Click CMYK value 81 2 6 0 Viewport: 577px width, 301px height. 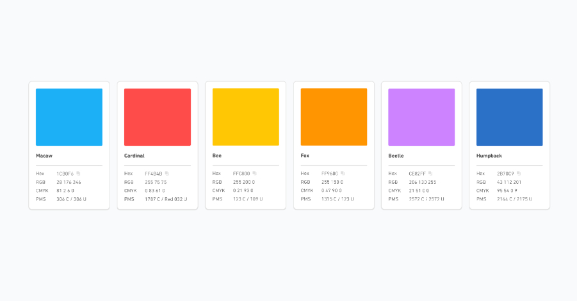point(65,191)
